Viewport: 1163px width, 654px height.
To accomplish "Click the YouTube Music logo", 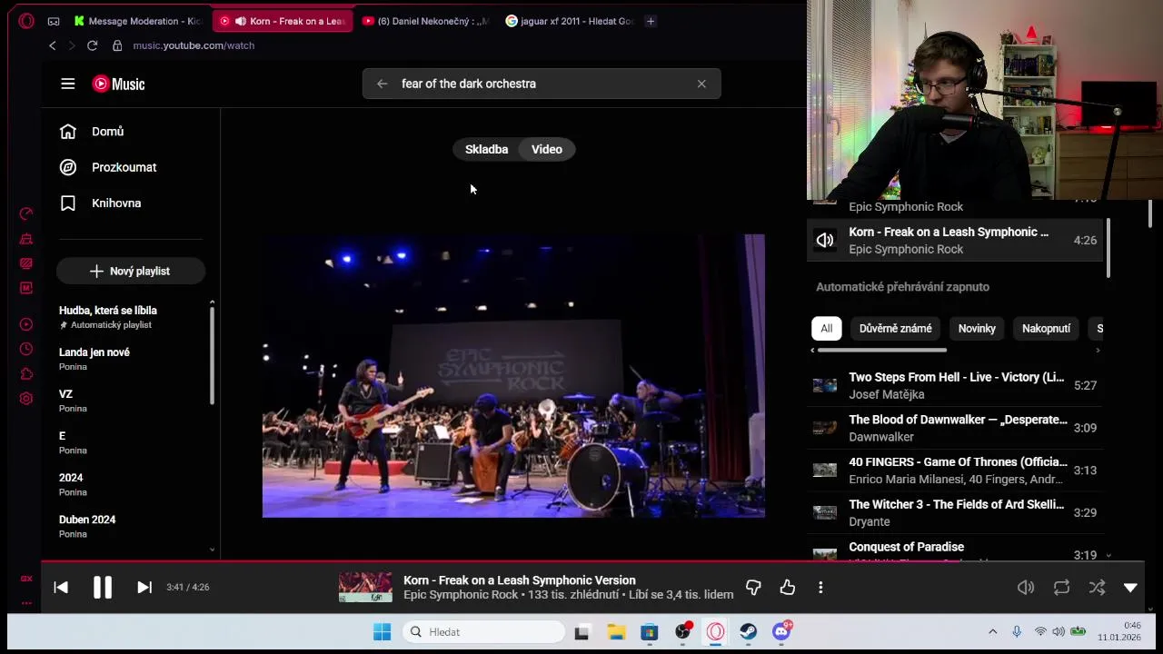I will [x=118, y=84].
